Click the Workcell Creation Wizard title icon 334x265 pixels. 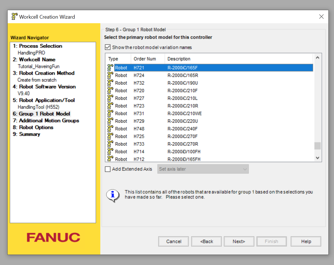pos(14,16)
